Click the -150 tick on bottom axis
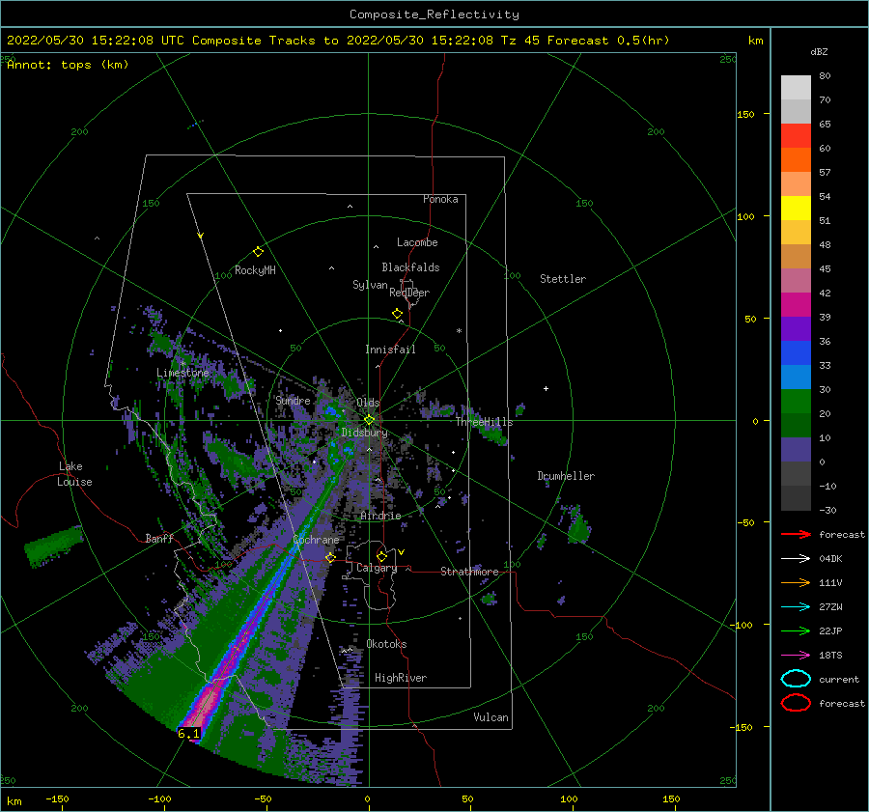 click(x=57, y=798)
